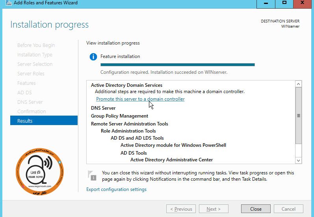Click the Additional steps are required text
Viewport: 314px width, 217px height.
click(170, 92)
